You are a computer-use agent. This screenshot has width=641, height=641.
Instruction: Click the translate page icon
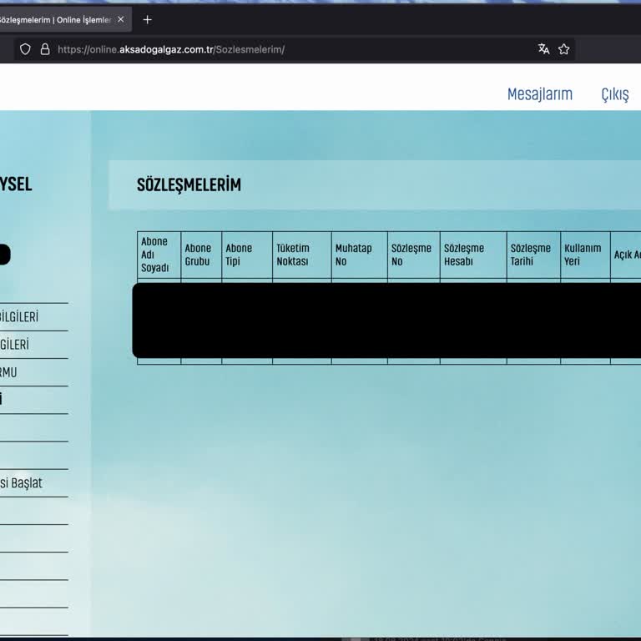[543, 49]
